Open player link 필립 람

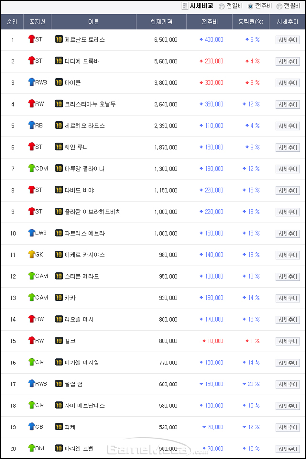click(x=74, y=384)
